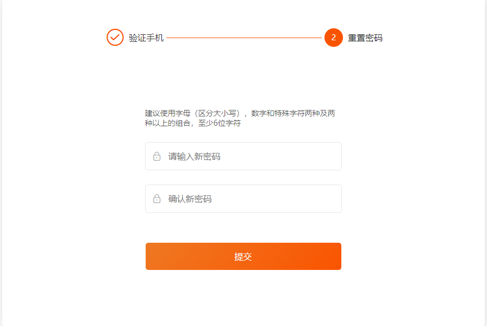
Task: Go to the 验证手机 step label
Action: click(146, 38)
